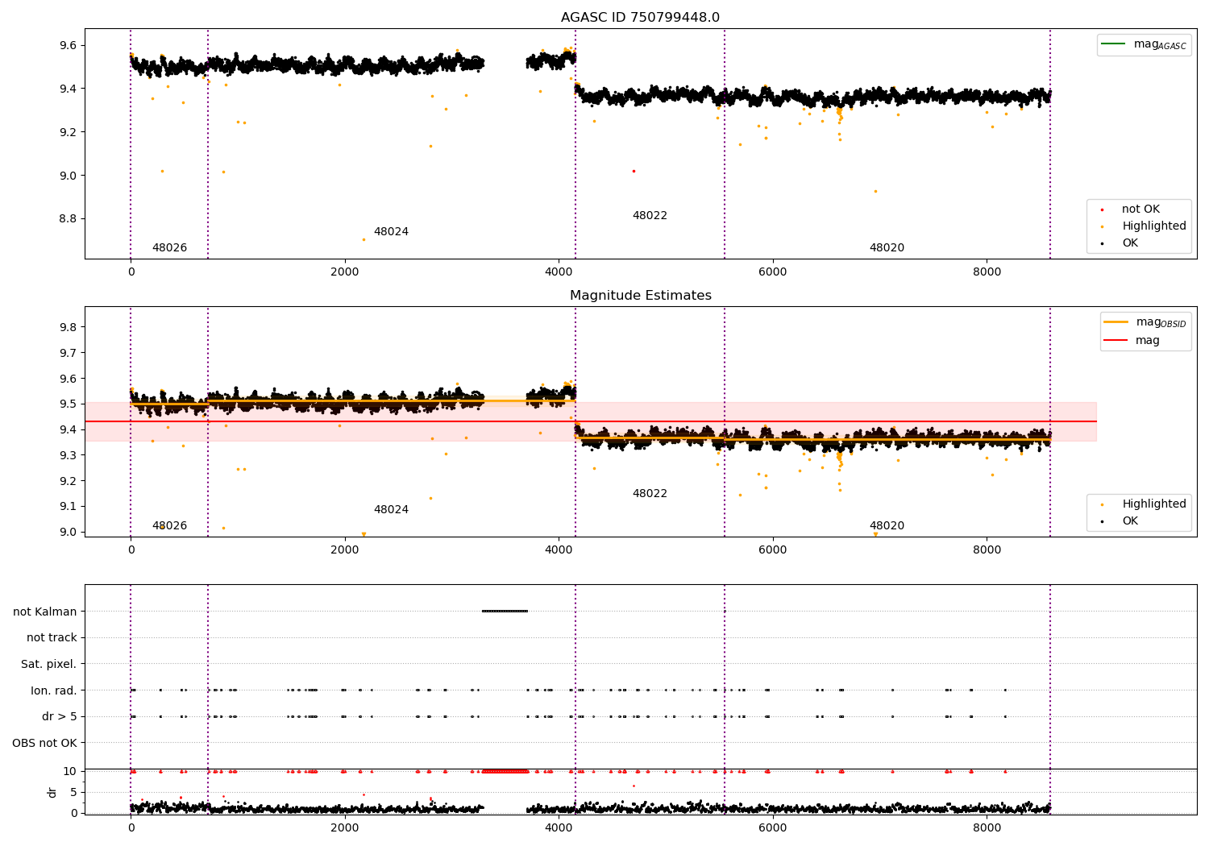Click orange down-triangle marker above middle-plot 48020 label
The image size is (1209, 846).
pyautogui.click(x=875, y=534)
